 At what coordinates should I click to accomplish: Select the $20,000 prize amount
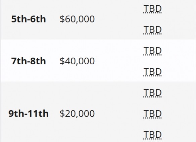click(x=77, y=114)
